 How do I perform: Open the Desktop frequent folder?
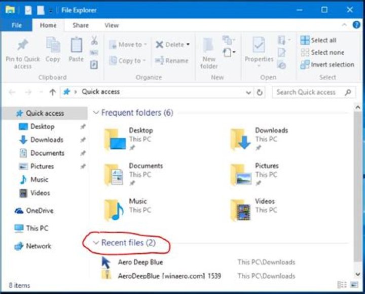(x=128, y=139)
